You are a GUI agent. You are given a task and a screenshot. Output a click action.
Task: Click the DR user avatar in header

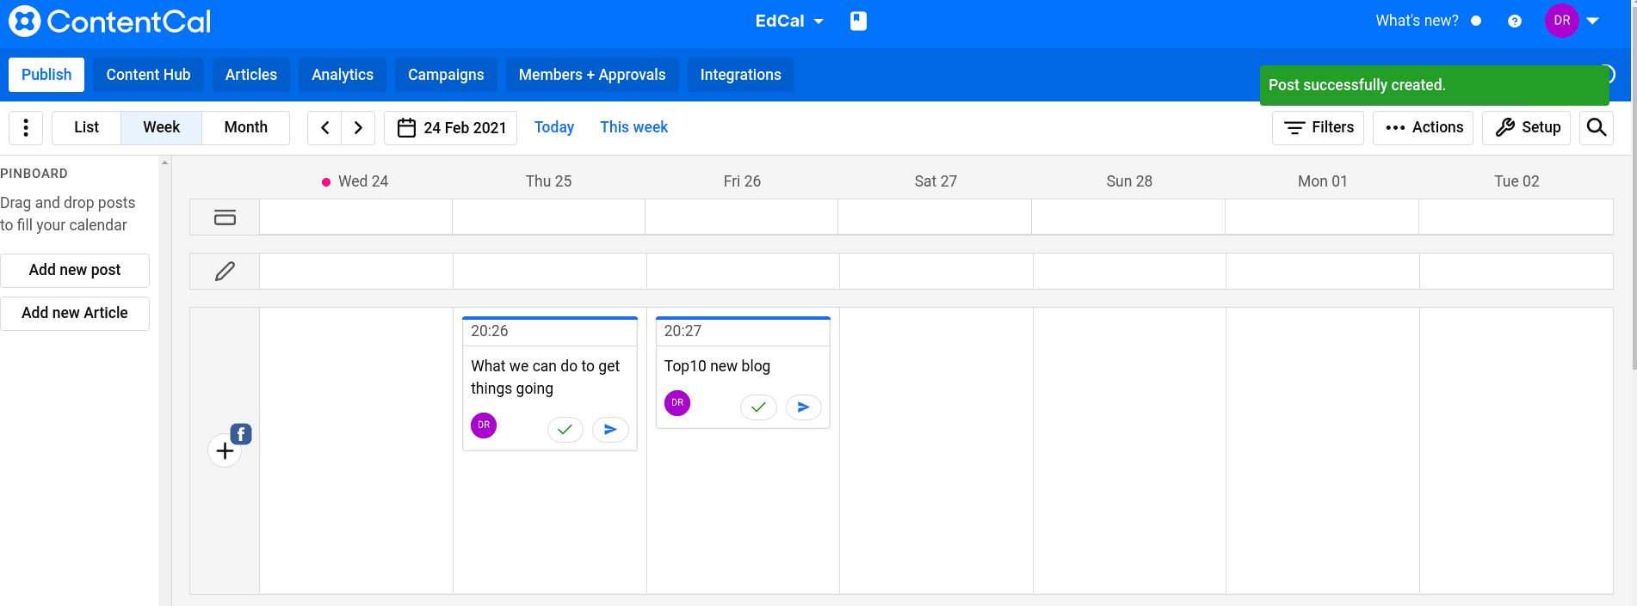[x=1562, y=21]
